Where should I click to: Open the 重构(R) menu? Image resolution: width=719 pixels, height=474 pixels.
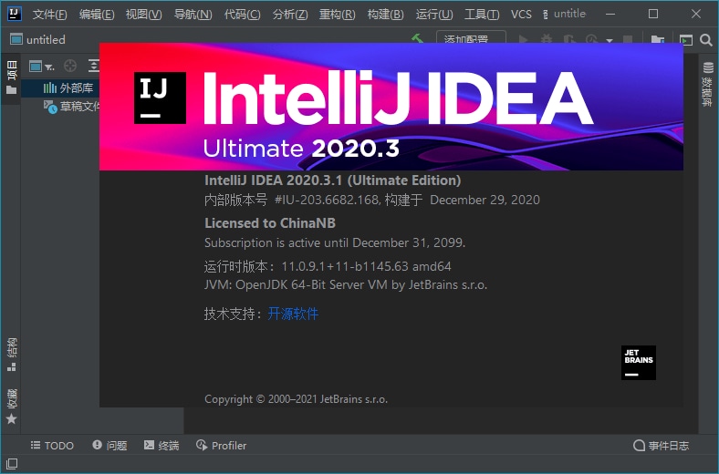point(338,15)
